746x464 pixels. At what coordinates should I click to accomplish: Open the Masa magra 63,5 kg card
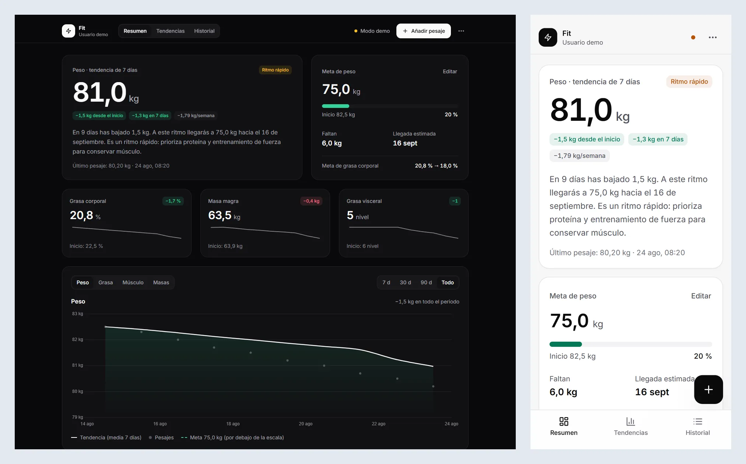point(265,223)
